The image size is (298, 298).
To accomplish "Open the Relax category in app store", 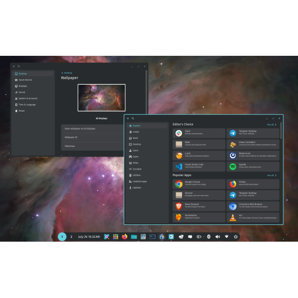I will pyautogui.click(x=147, y=163).
